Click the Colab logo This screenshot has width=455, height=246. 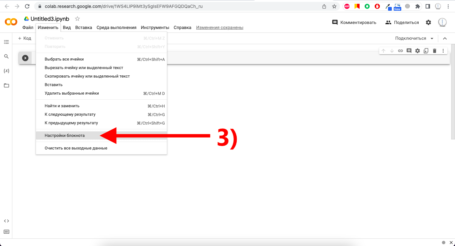click(x=11, y=22)
